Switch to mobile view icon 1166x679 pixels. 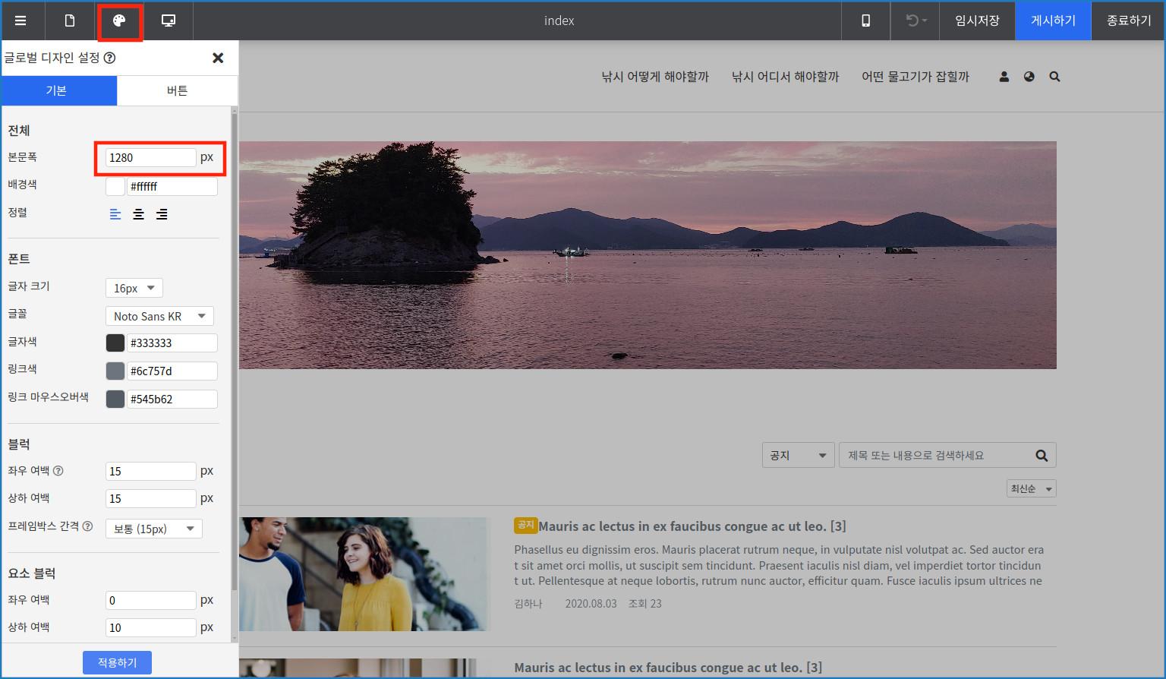865,21
